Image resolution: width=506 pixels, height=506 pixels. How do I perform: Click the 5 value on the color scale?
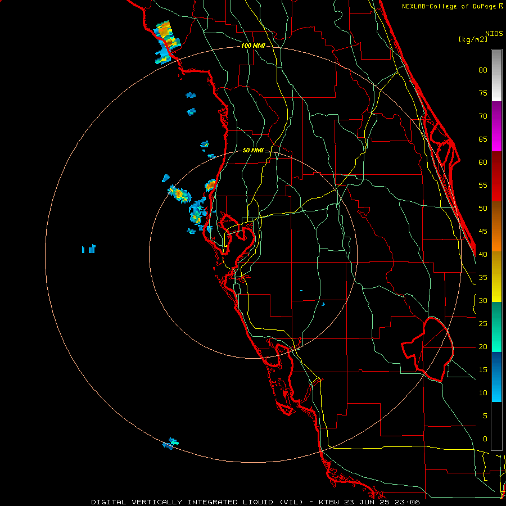485,416
